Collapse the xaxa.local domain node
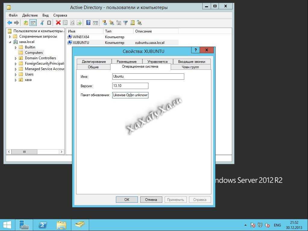The height and width of the screenshot is (231, 308). click(x=10, y=42)
